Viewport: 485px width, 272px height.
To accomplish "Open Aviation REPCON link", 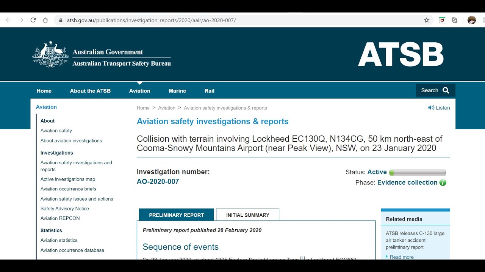I will click(60, 218).
